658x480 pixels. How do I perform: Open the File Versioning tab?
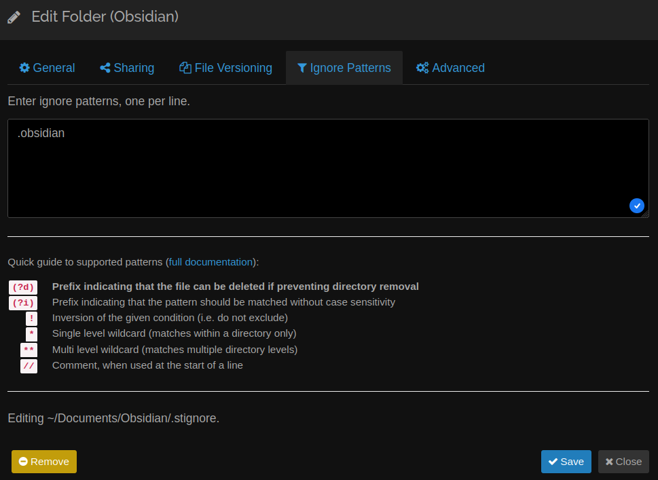pos(225,68)
